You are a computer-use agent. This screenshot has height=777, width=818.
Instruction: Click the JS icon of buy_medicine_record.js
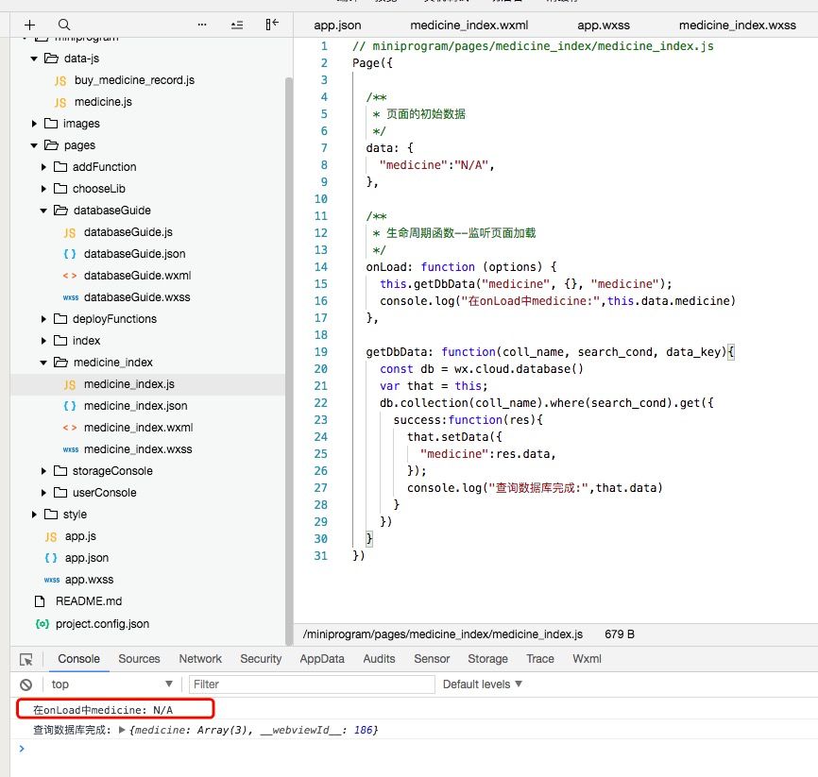(x=60, y=81)
